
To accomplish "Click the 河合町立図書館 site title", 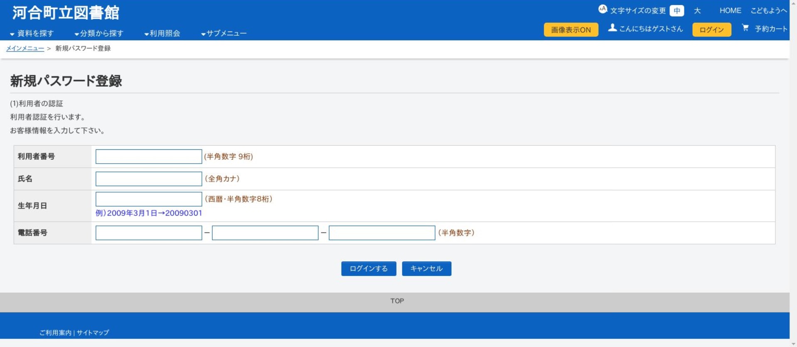I will click(66, 13).
